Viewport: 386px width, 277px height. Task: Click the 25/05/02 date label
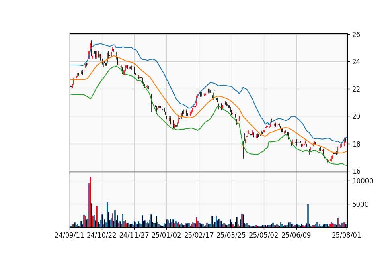[264, 236]
